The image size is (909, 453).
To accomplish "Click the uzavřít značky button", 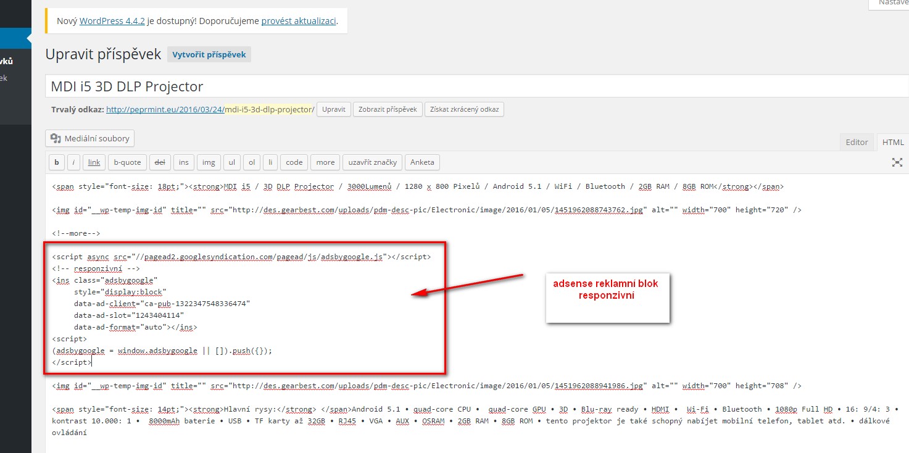I will (x=372, y=162).
